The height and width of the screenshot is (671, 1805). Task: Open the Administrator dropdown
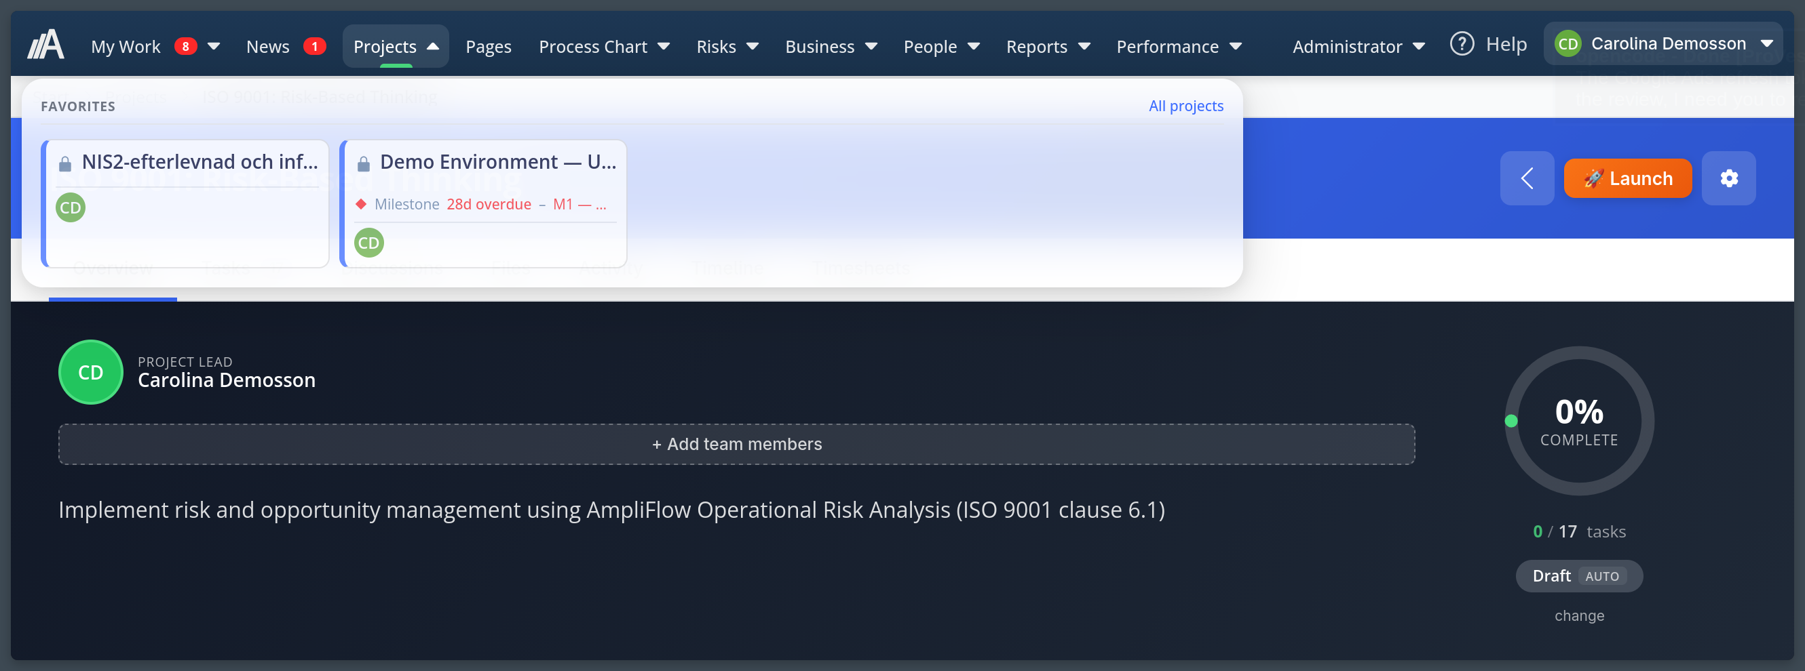[x=1358, y=45]
